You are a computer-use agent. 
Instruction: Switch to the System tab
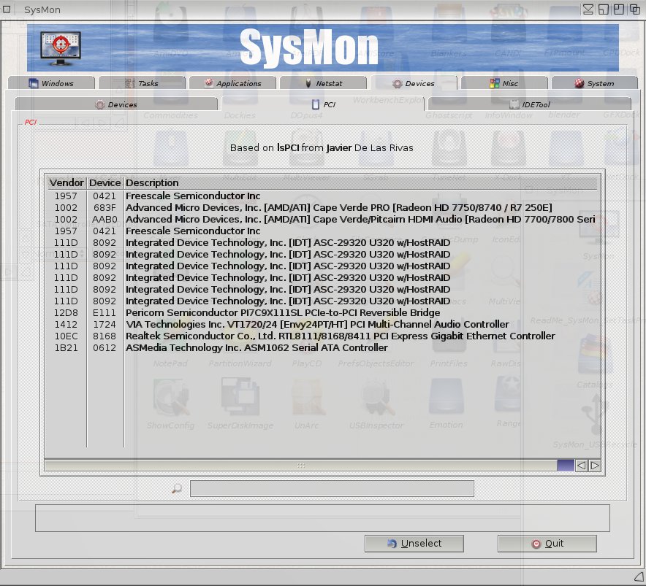tap(595, 83)
